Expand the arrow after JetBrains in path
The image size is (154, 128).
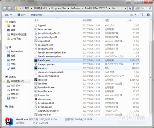[x=83, y=8]
